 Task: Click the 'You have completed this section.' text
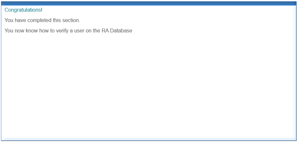[43, 20]
